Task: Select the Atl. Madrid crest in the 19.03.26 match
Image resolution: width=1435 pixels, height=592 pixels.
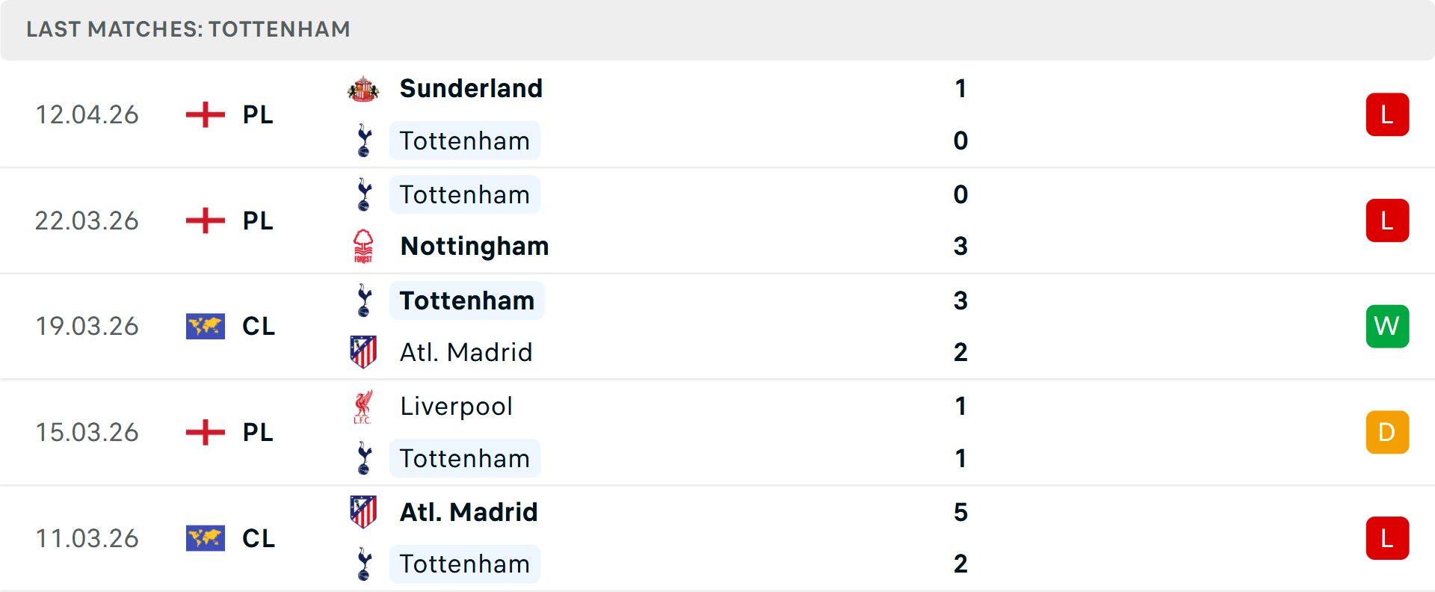Action: tap(364, 351)
